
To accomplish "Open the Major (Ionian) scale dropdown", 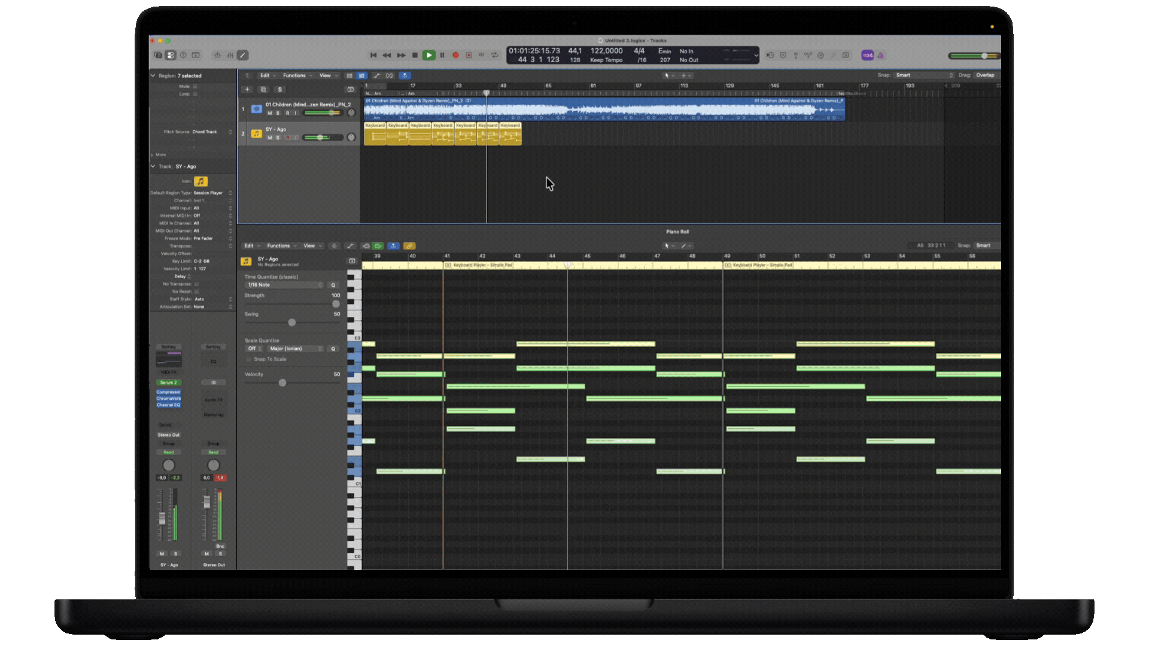I will (x=295, y=349).
